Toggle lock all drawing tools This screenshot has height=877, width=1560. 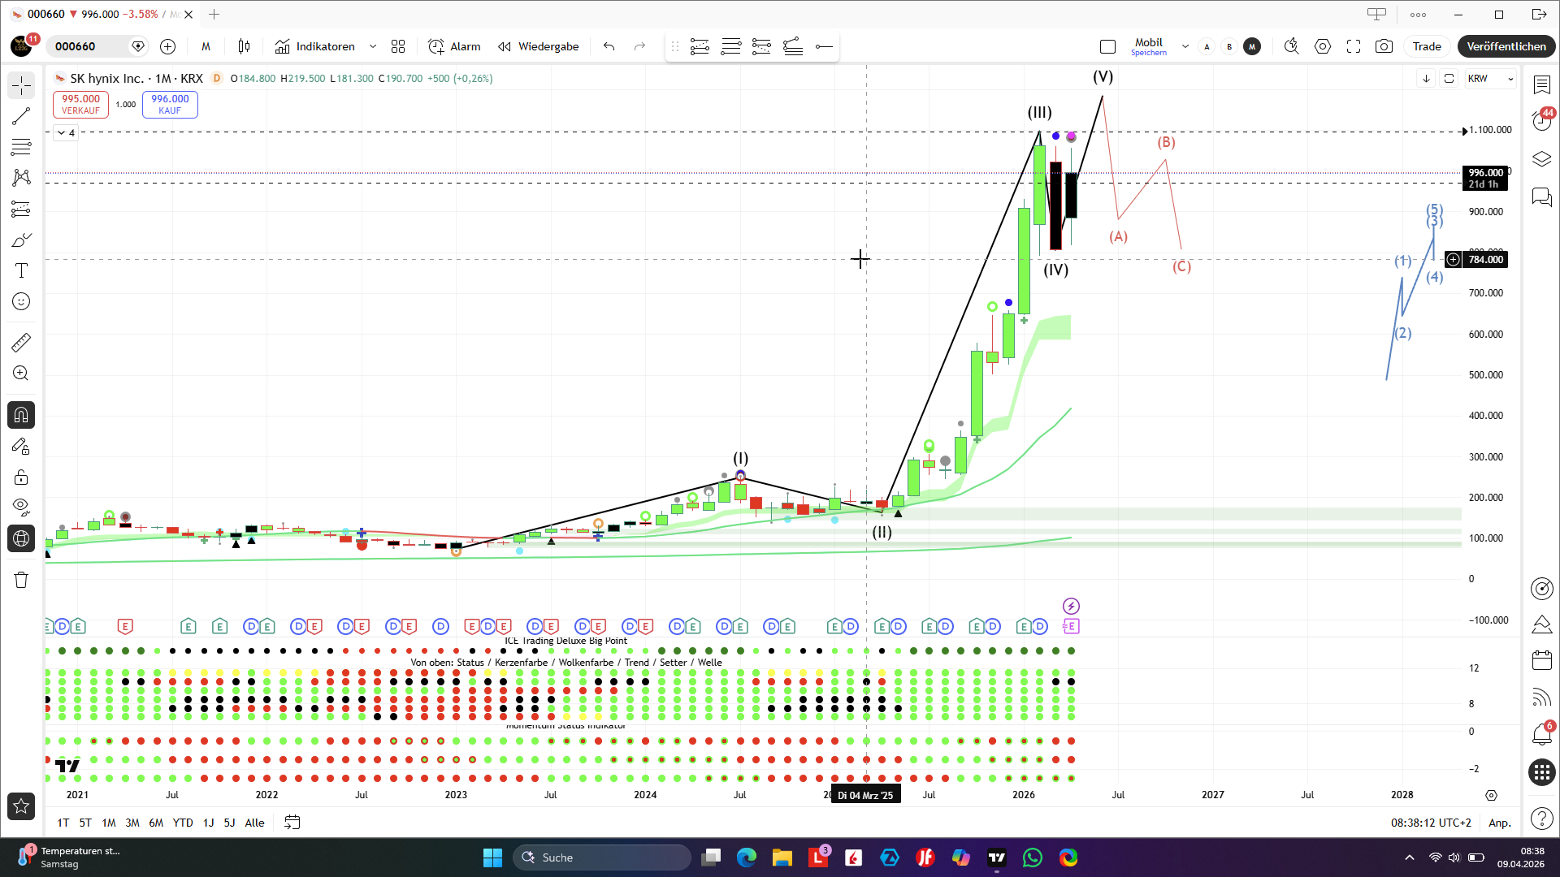(x=21, y=477)
